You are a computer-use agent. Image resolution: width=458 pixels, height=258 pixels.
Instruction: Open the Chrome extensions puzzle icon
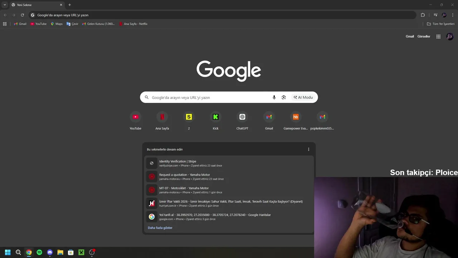423,15
